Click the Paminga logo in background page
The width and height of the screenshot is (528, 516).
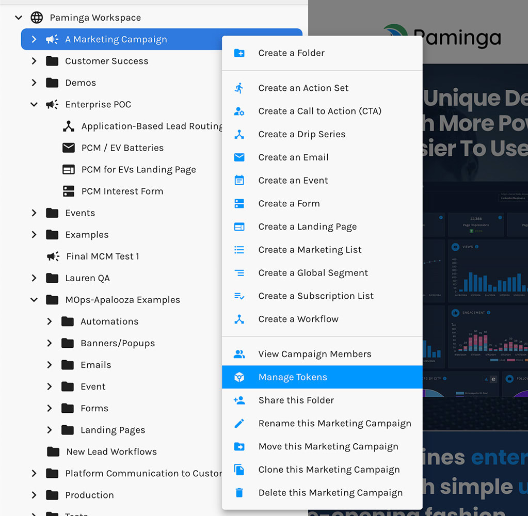pos(442,37)
